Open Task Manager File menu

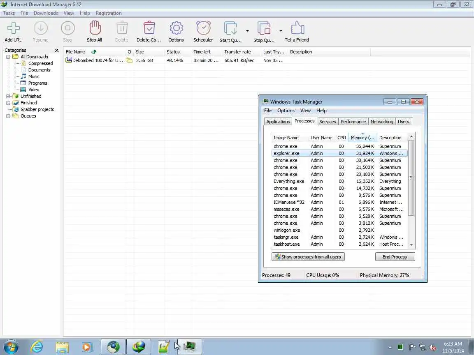click(268, 111)
